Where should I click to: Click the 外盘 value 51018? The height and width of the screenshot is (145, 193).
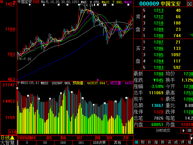[x=187, y=124]
